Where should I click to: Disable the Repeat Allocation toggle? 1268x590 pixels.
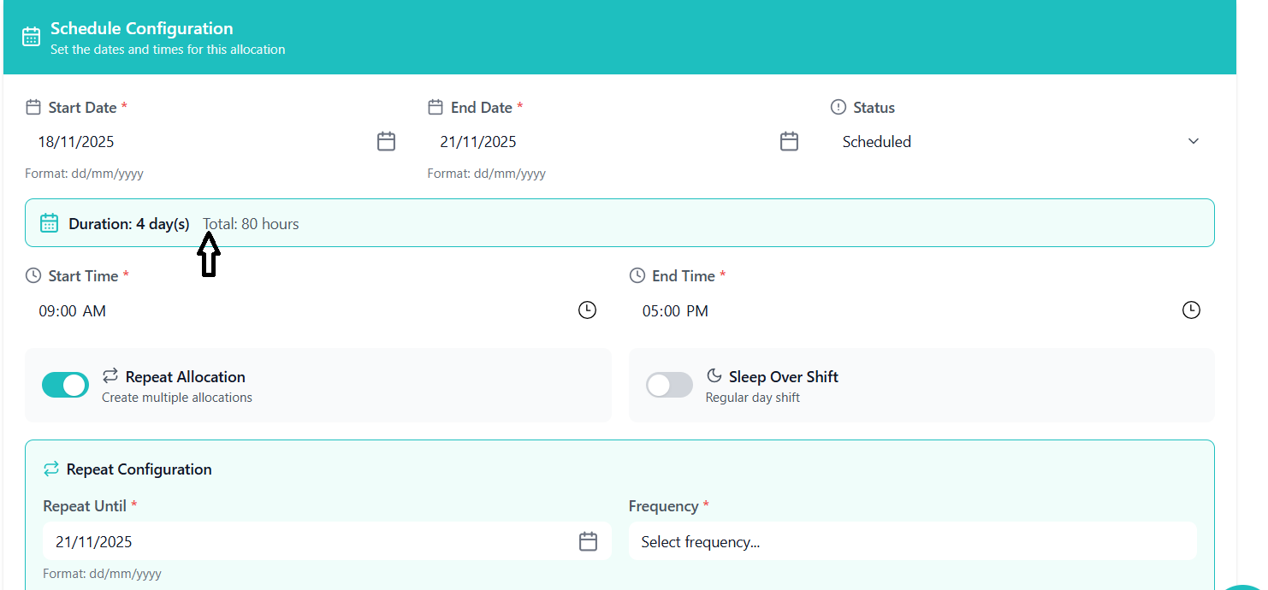coord(65,385)
